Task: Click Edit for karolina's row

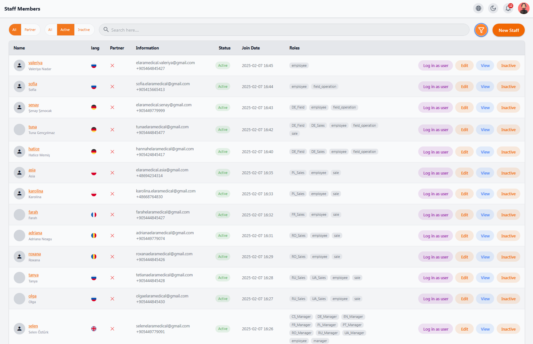Action: [464, 194]
